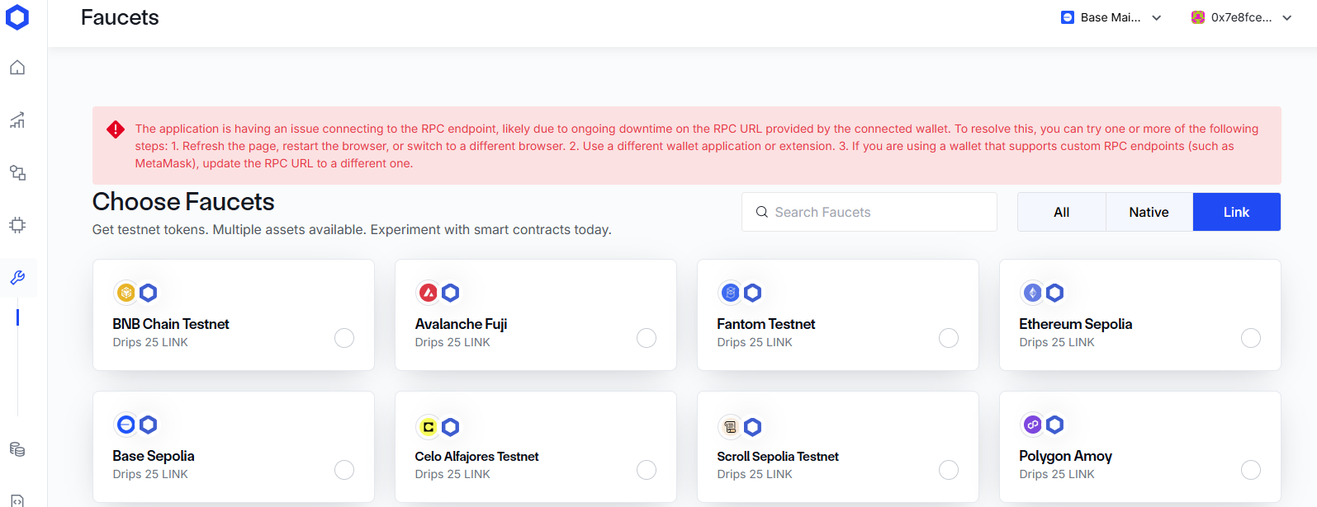Viewport: 1317px width, 507px height.
Task: Click the Chainlink hexagon logo in sidebar
Action: (17, 17)
